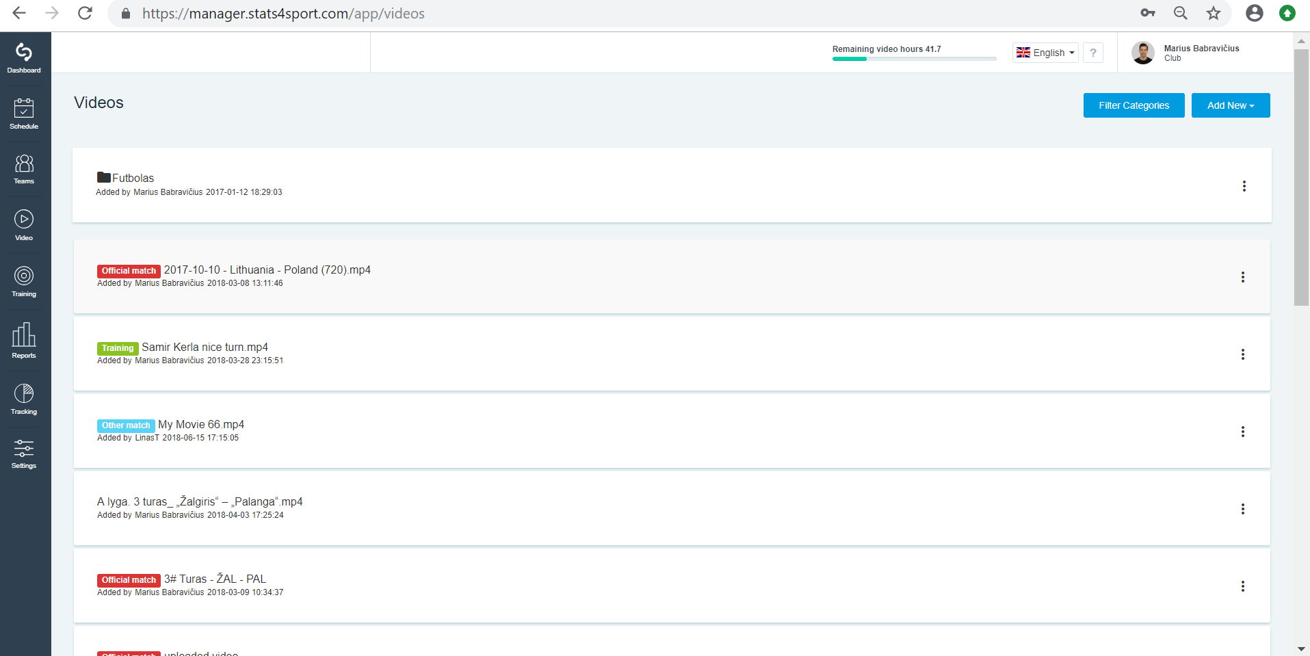Click the Official match tag on Lithuania video
1310x656 pixels.
pos(129,271)
